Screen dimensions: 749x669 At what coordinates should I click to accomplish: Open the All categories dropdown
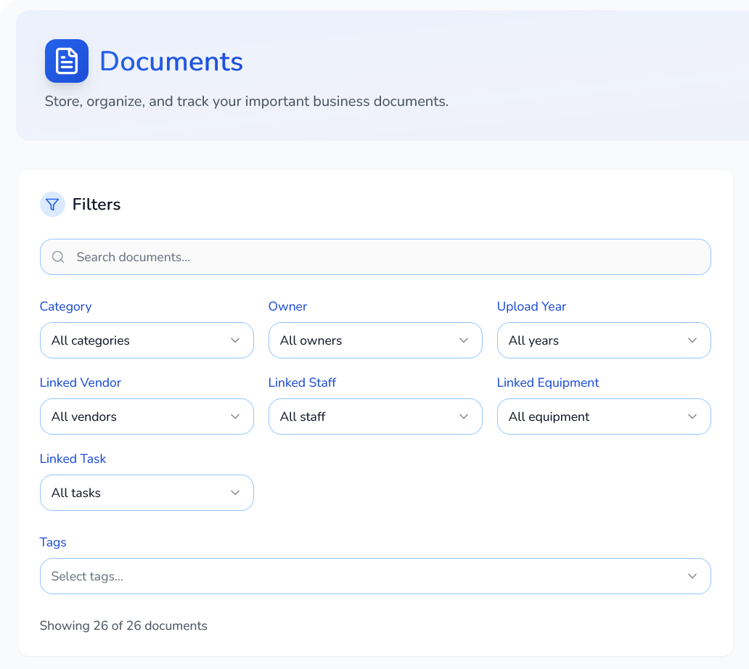(147, 340)
